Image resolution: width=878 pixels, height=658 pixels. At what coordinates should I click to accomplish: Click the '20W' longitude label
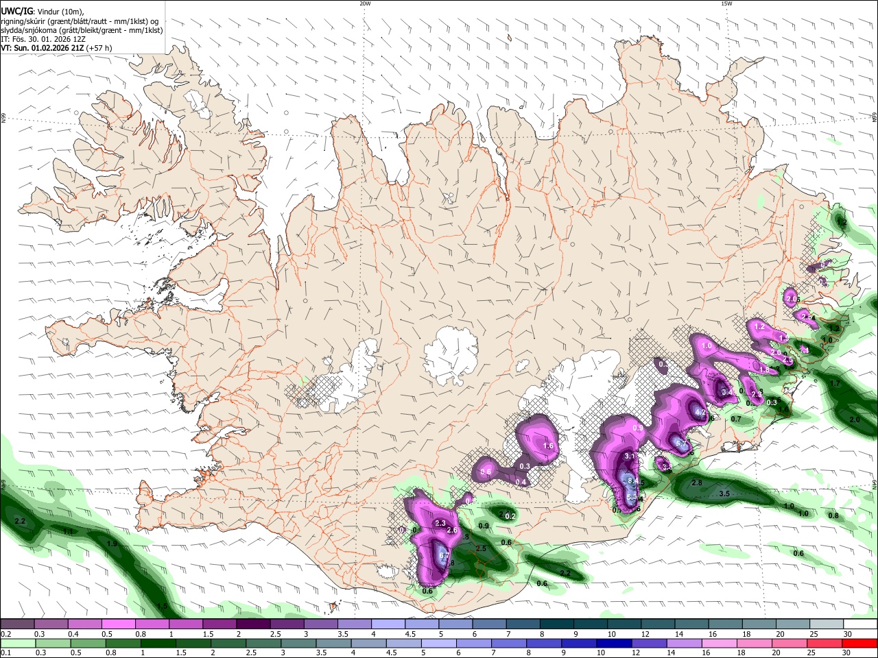pos(366,3)
